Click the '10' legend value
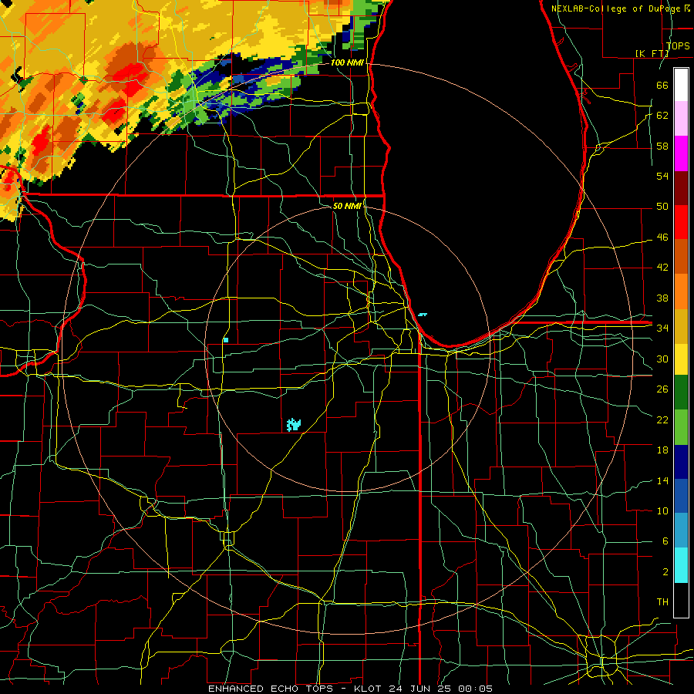This screenshot has width=694, height=694. (662, 510)
